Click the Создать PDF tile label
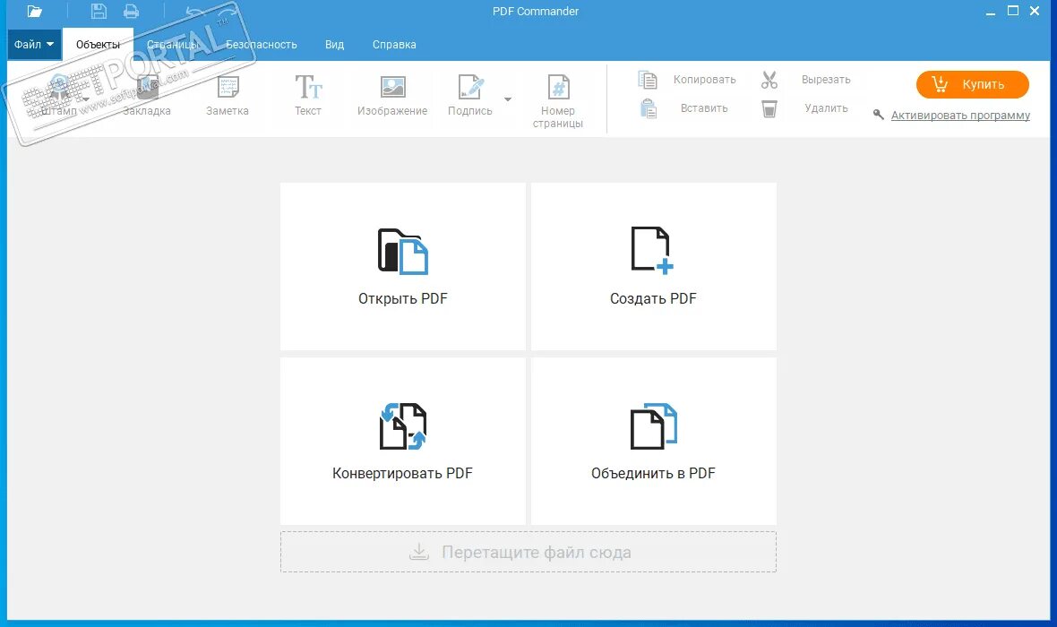Screen dimensions: 1057x627 653,298
